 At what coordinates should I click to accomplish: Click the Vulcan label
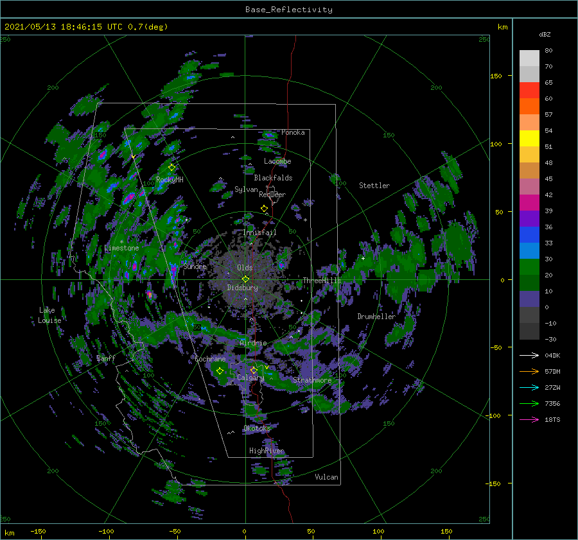pos(327,477)
